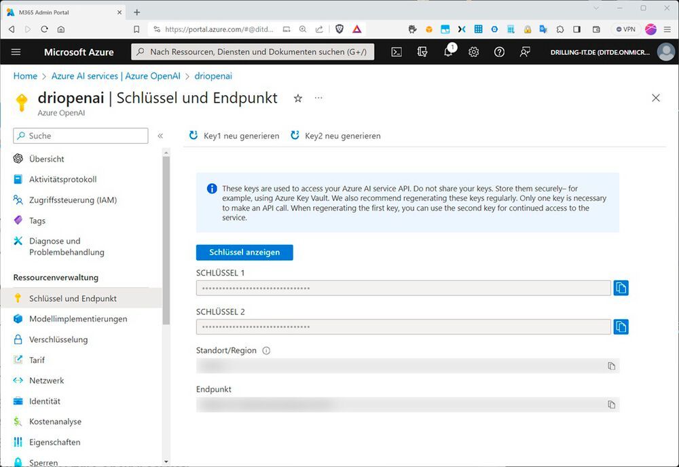Open Azure AI services | Azure OpenAI breadcrumb
679x467 pixels.
click(x=115, y=76)
